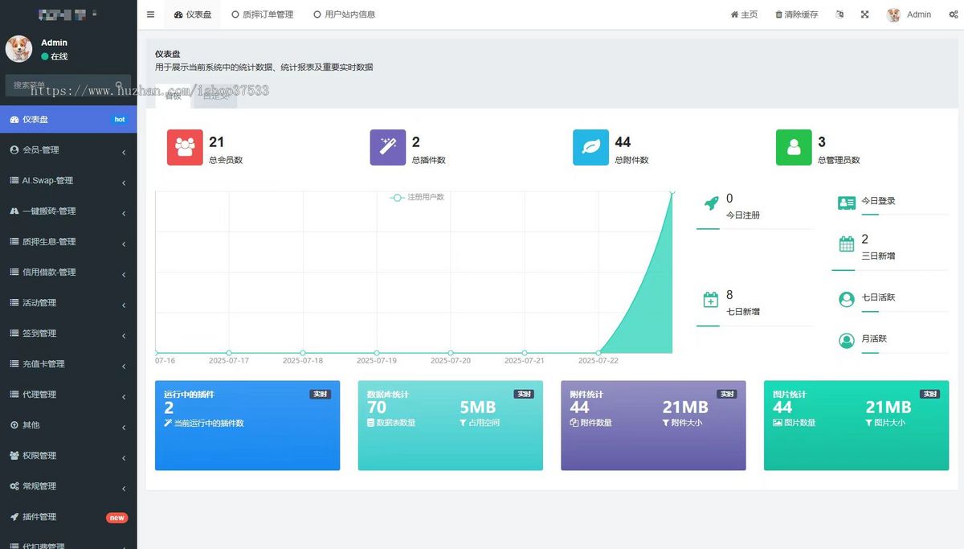
Task: Select the 看板 sub-tab
Action: coord(173,96)
